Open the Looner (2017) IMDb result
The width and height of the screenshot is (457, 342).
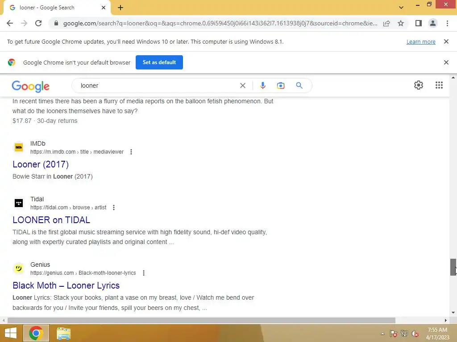pyautogui.click(x=41, y=164)
